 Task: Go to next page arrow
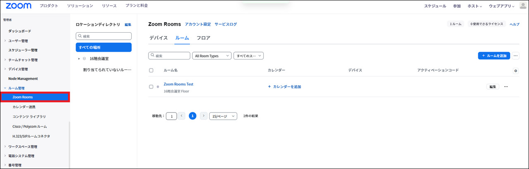click(203, 116)
